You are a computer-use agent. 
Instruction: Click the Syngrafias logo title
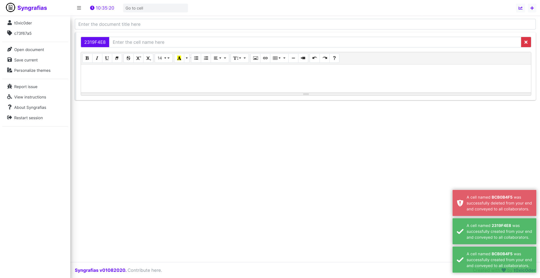(26, 8)
